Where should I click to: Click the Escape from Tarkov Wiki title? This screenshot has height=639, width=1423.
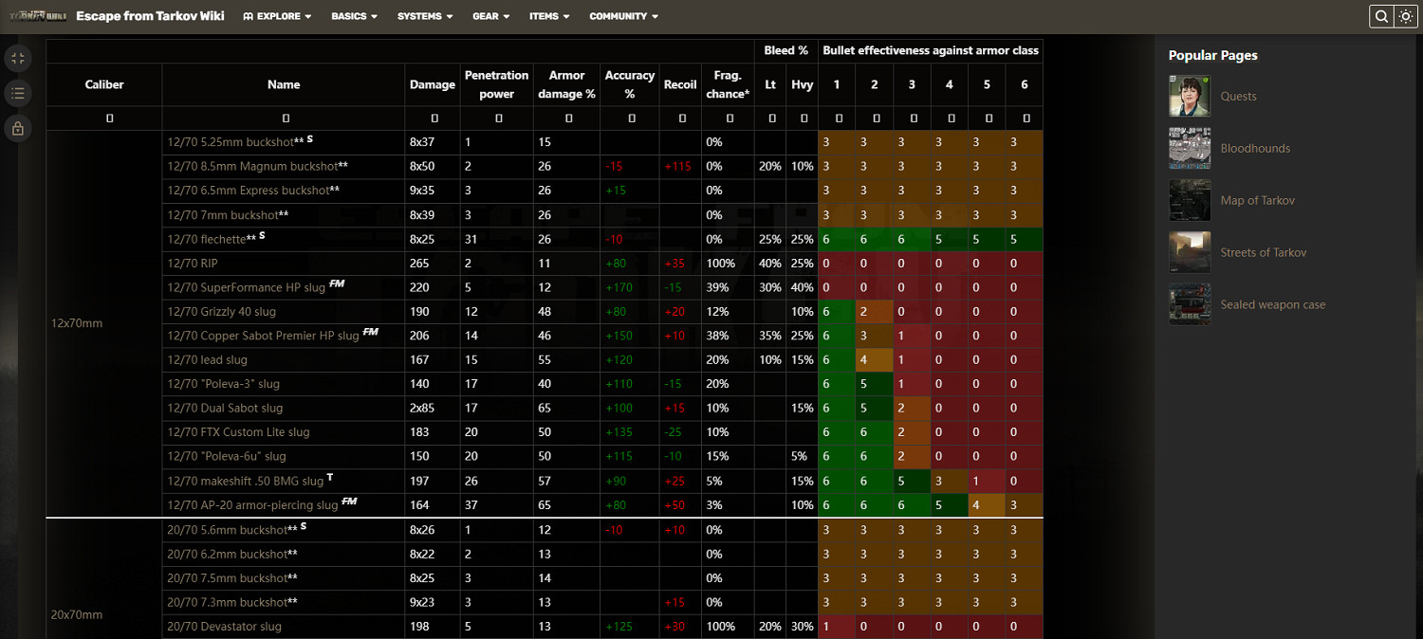pos(150,16)
